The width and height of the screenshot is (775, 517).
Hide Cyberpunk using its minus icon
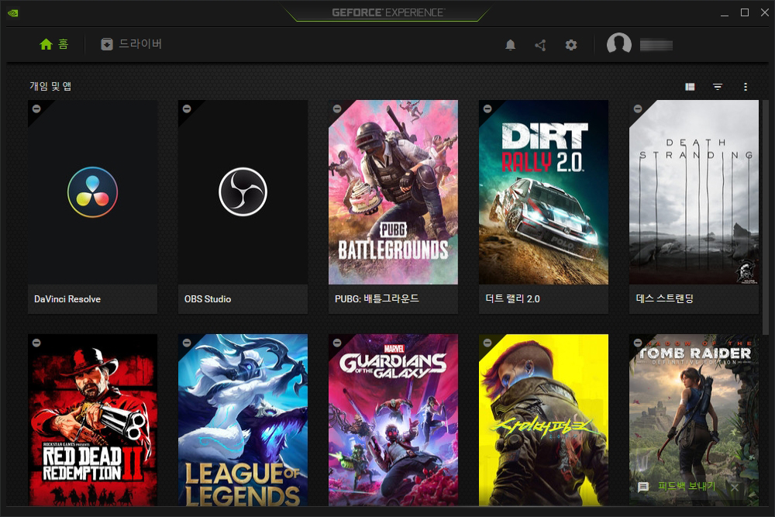tap(487, 343)
